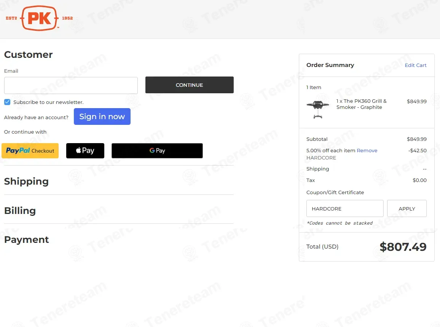Click the Sign in now button
This screenshot has width=440, height=327.
pos(102,116)
